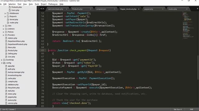Collapse the config folder
Screen dimensions: 199x111
[x=2, y=63]
